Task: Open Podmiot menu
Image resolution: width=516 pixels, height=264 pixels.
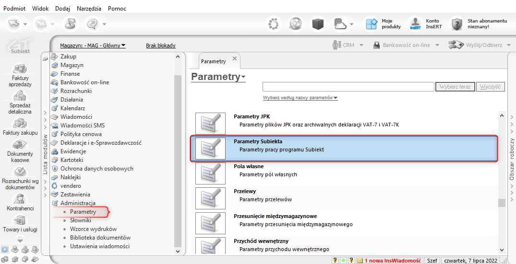Action: (14, 9)
